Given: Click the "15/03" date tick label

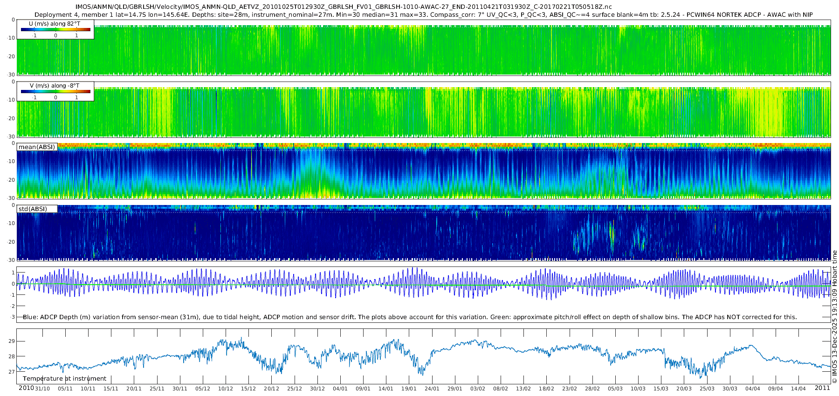Looking at the screenshot, I should coord(661,389).
